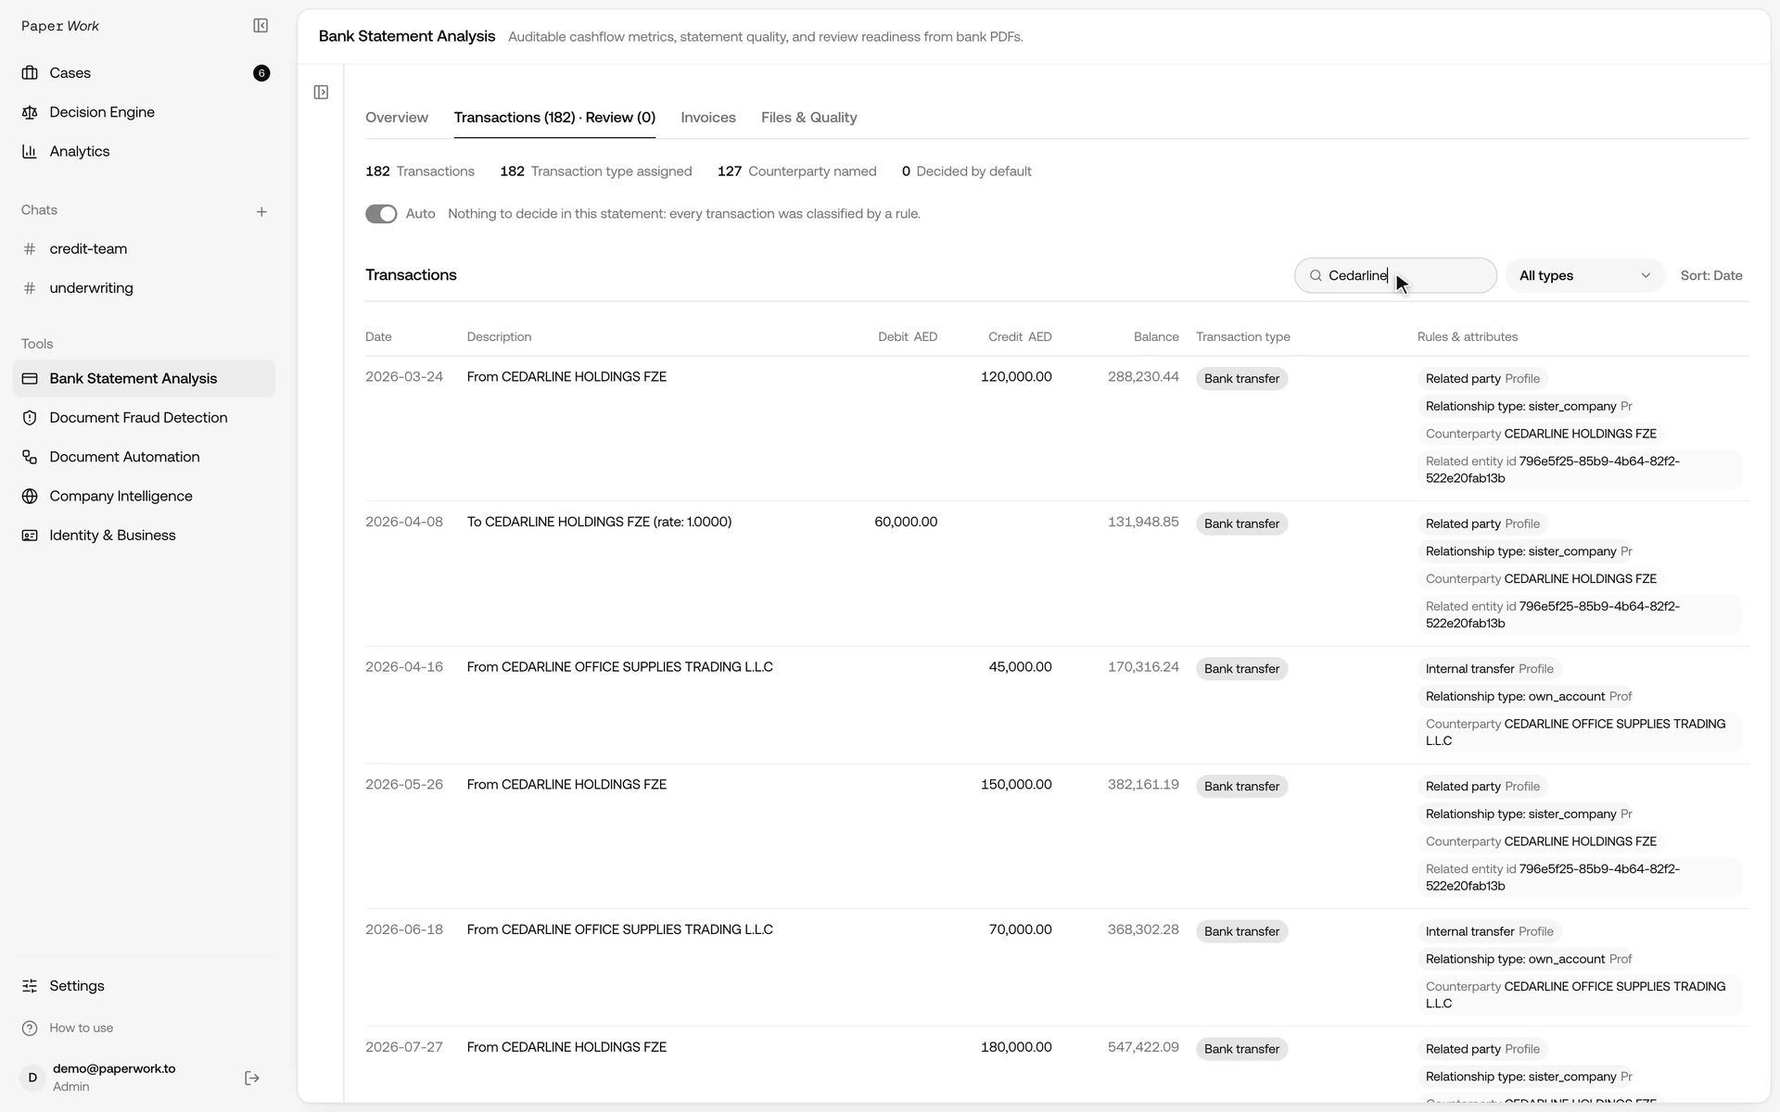Open the All types filter dropdown

pos(1585,276)
